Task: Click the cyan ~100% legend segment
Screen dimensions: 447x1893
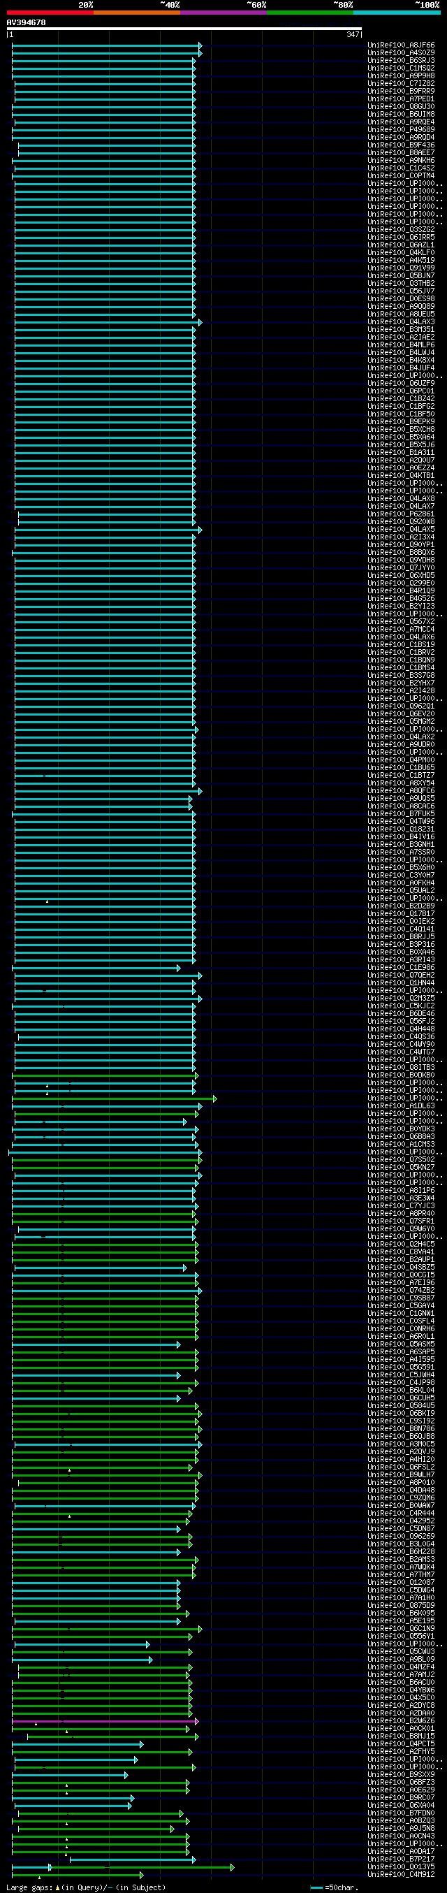Action: tap(396, 13)
